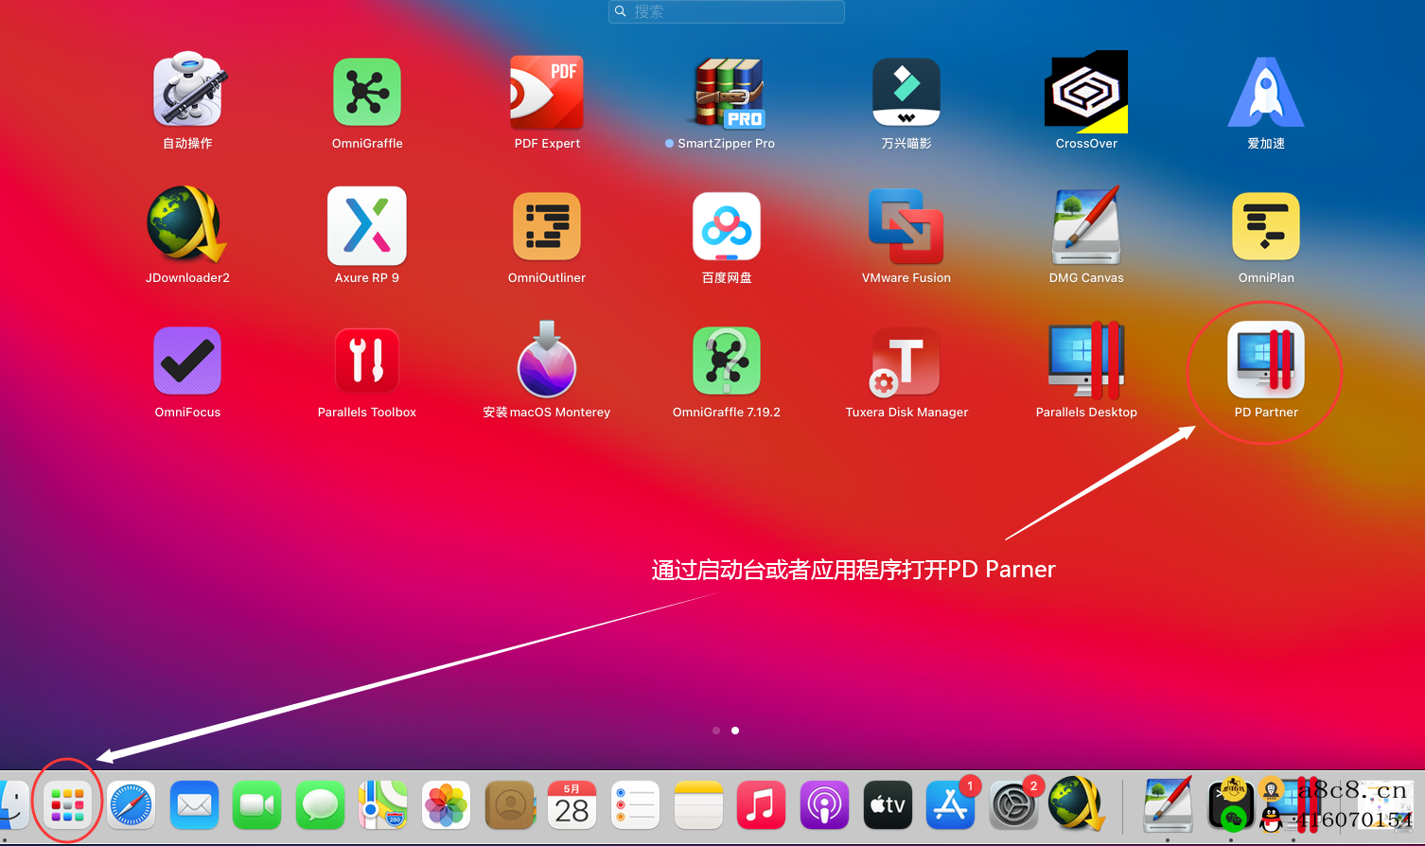
Task: Open Axure RP 9
Action: (367, 225)
